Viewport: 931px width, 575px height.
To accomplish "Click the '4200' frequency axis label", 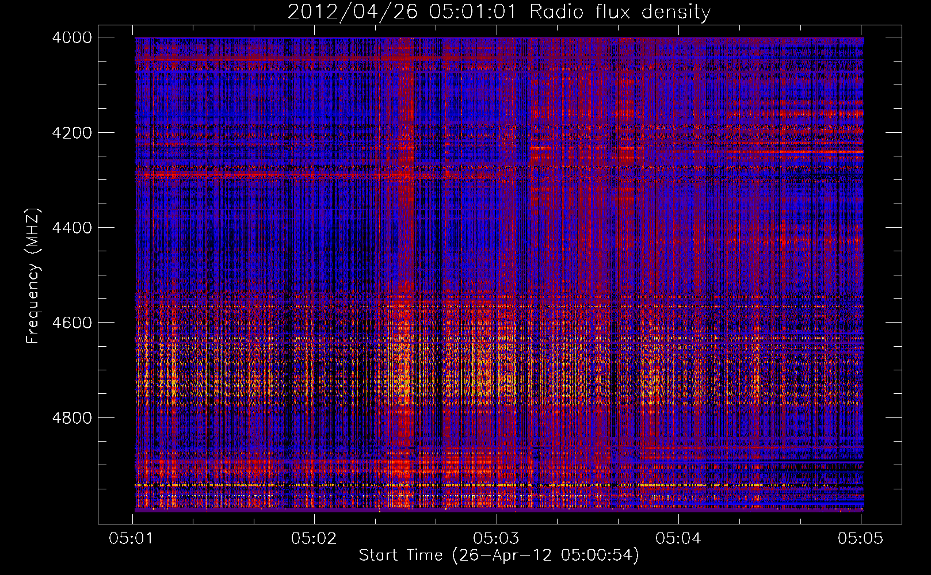I will click(x=72, y=133).
